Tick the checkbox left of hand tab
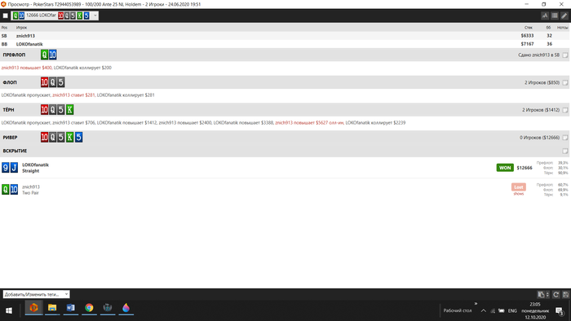 (5, 15)
